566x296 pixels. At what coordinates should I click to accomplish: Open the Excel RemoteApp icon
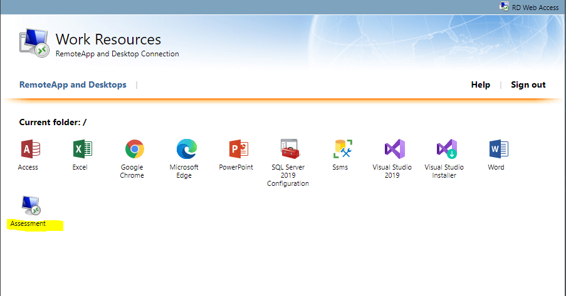click(83, 149)
